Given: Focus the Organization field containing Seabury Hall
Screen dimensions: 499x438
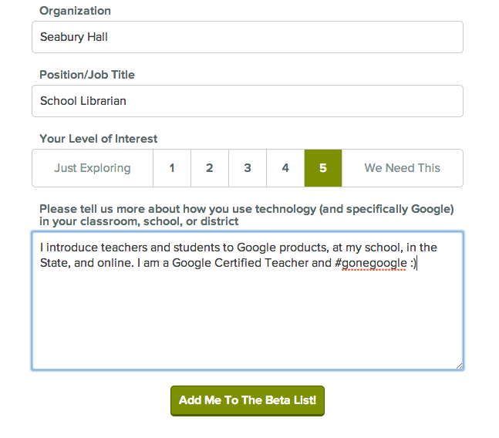Looking at the screenshot, I should (248, 37).
